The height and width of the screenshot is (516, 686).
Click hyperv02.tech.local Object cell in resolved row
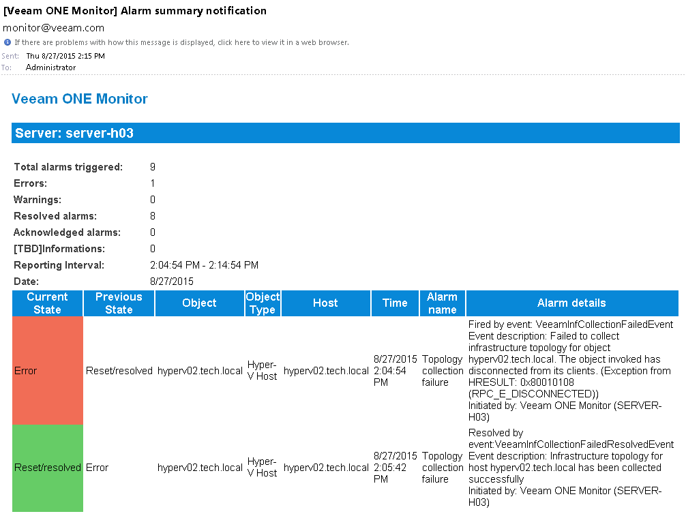click(x=200, y=468)
